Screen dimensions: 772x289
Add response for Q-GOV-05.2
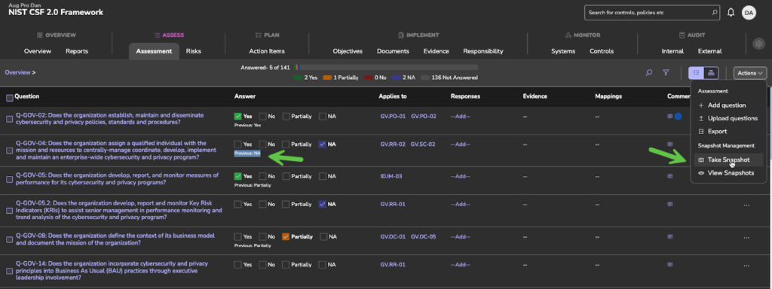click(461, 205)
